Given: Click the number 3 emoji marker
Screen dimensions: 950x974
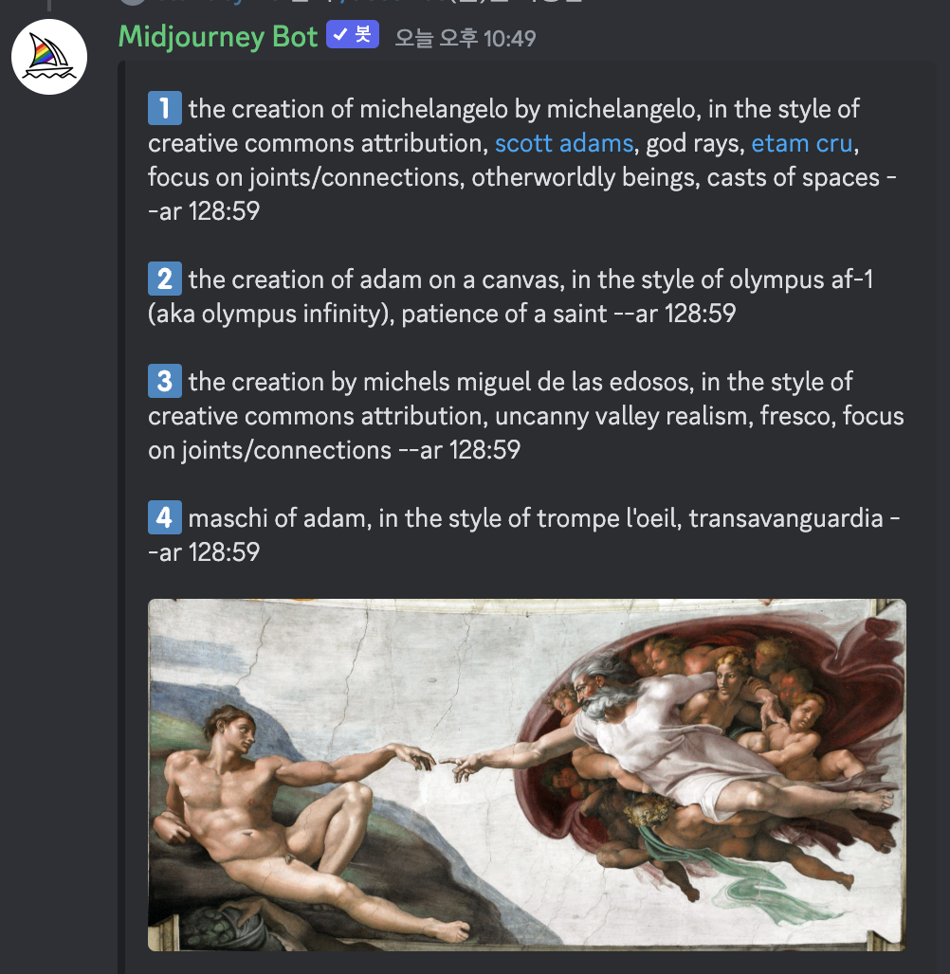Looking at the screenshot, I should tap(165, 381).
